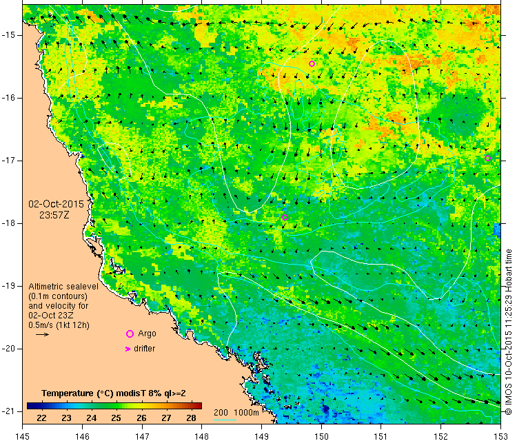Click longitude axis label 151
Screen dimensions: 517x441
381,436
